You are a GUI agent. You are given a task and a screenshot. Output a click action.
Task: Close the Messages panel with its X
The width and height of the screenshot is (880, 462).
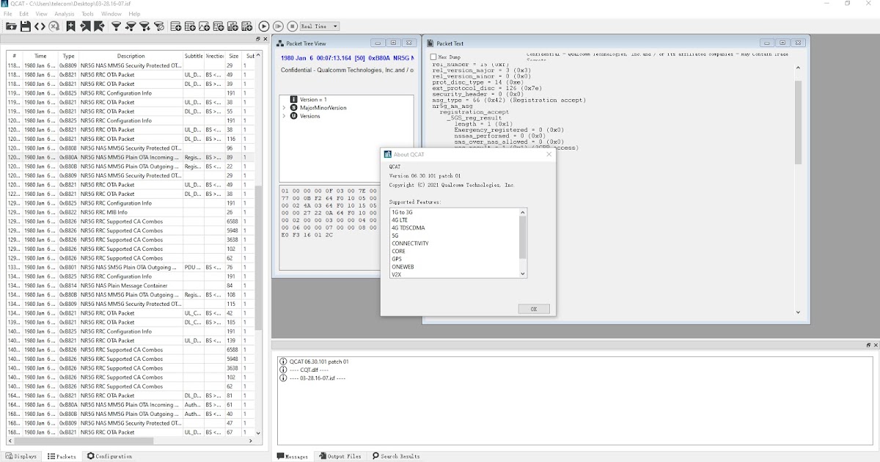[876, 345]
